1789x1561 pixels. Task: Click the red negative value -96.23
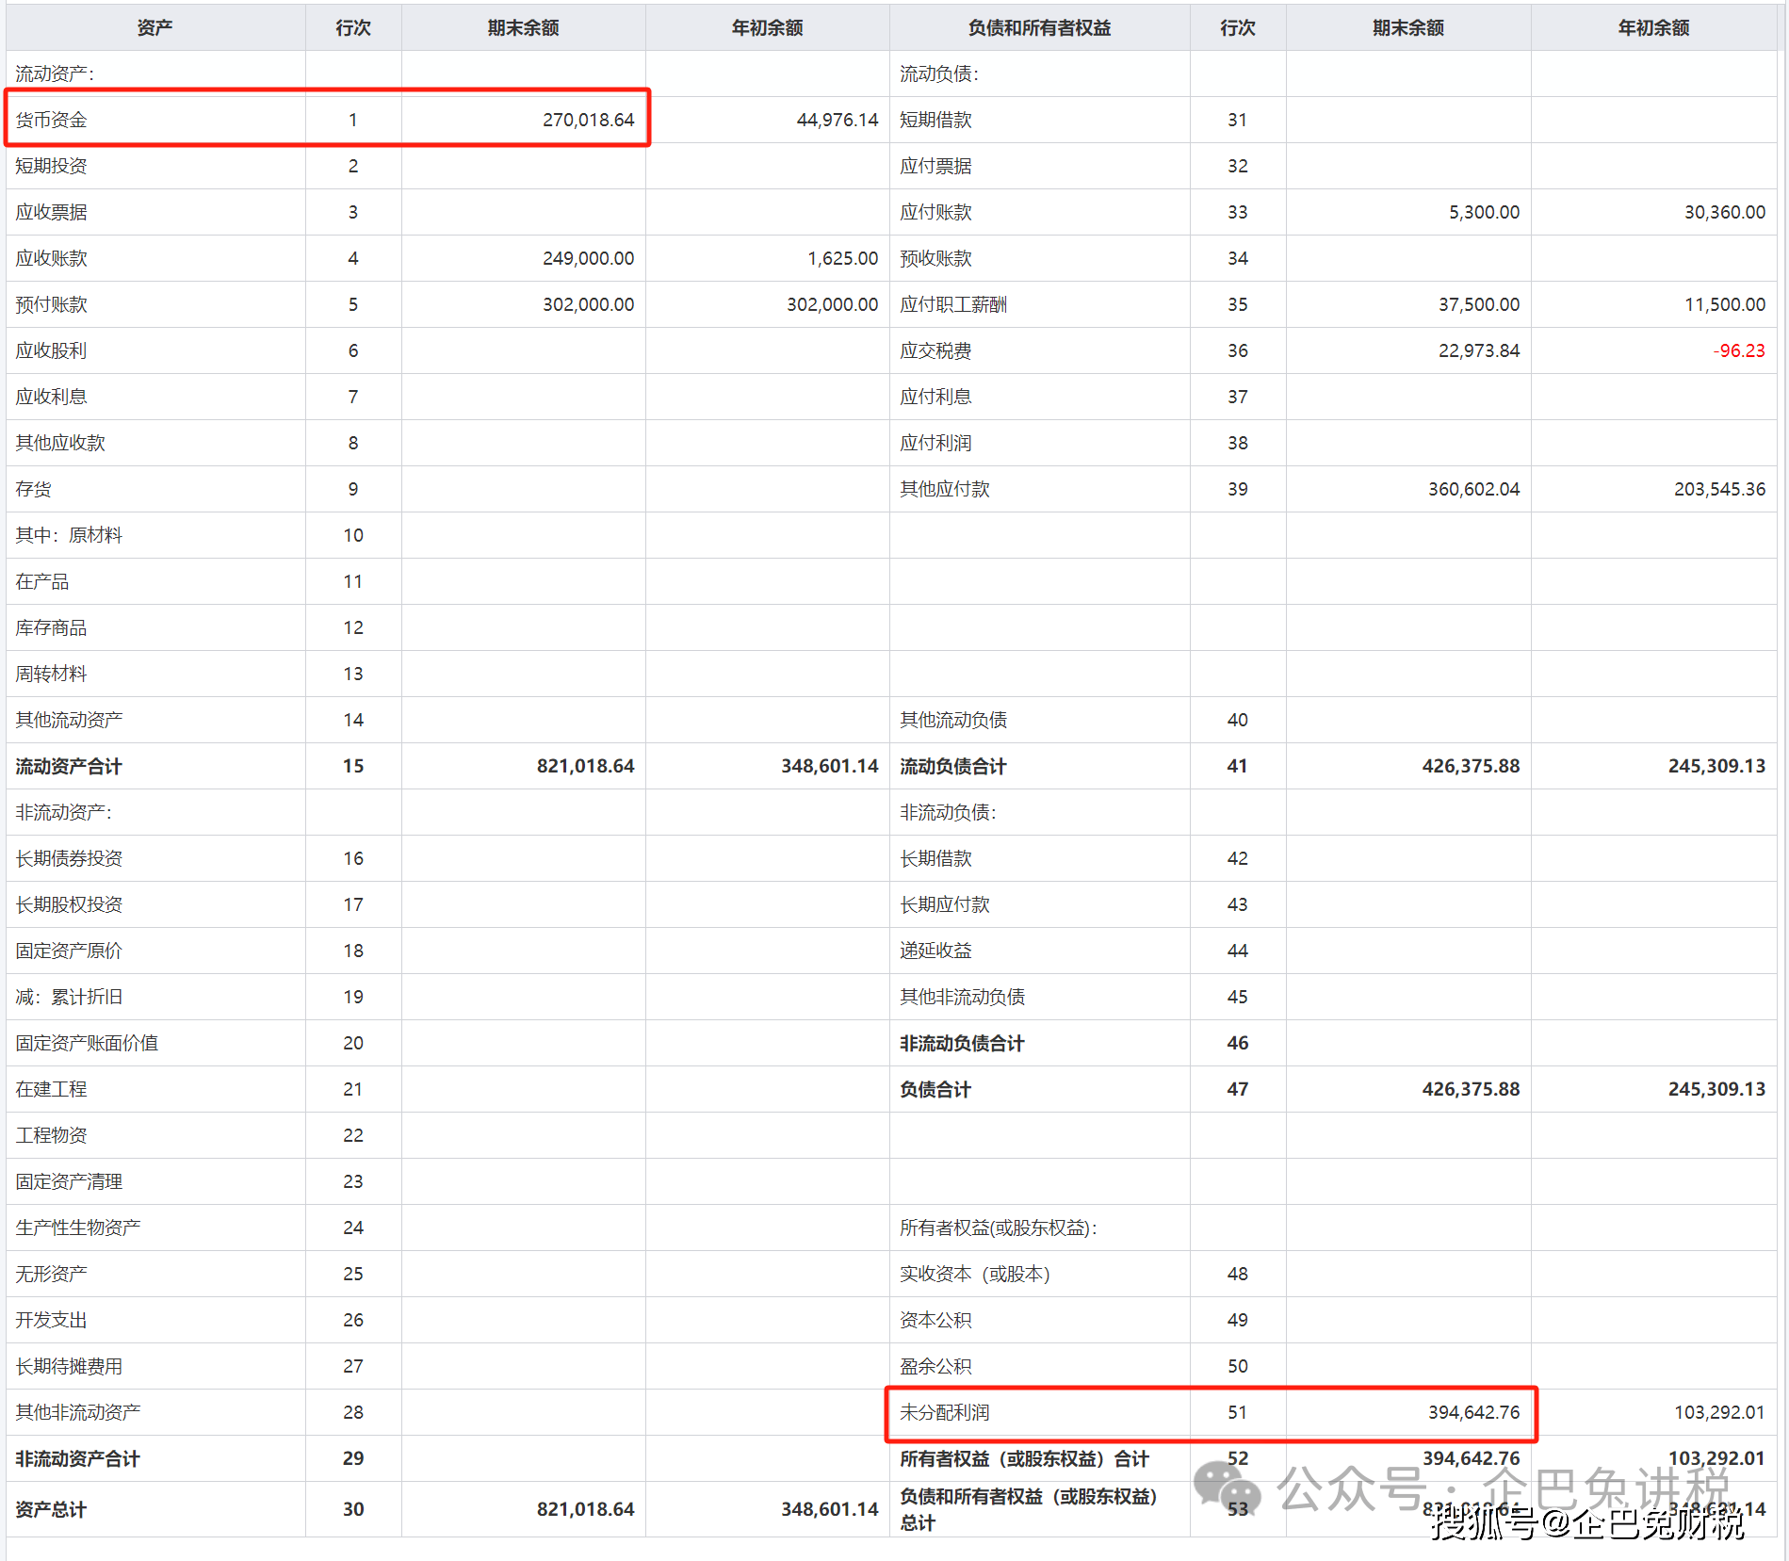click(1738, 350)
